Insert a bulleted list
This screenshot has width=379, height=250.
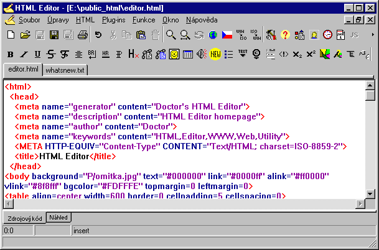pos(228,54)
